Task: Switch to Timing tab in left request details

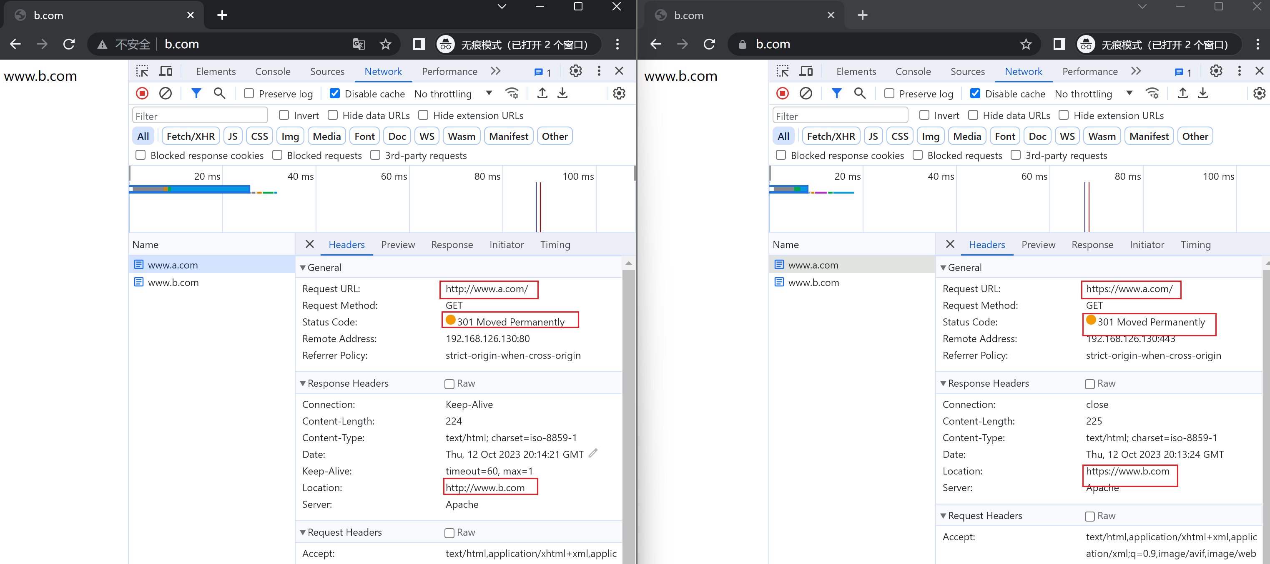Action: pos(555,245)
